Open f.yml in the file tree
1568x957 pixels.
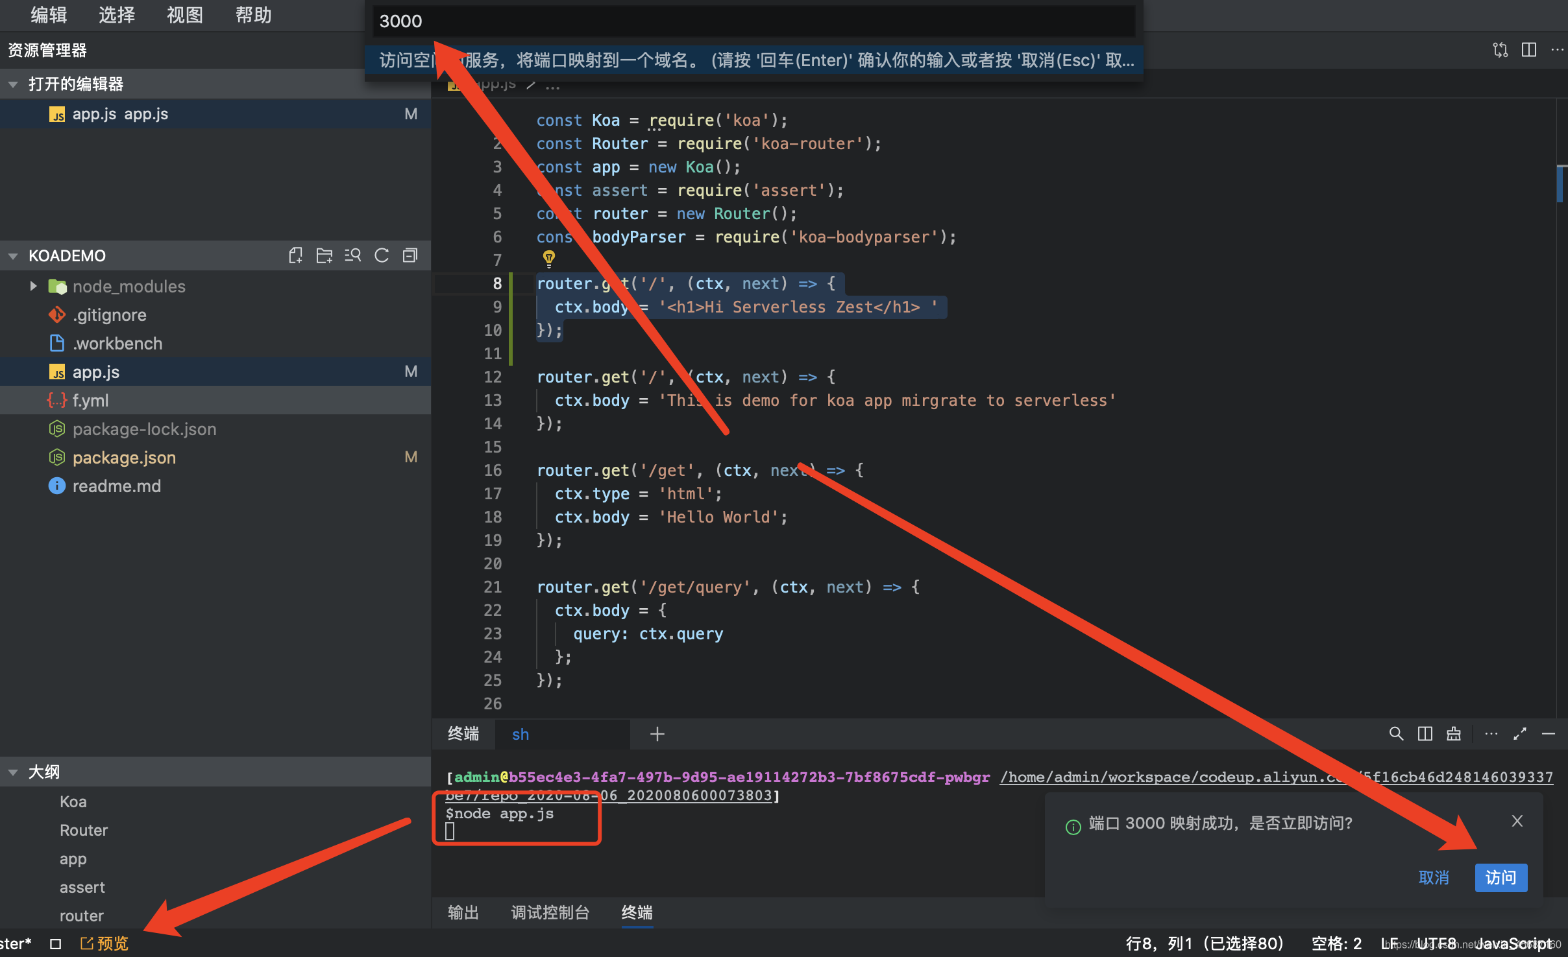(x=215, y=401)
